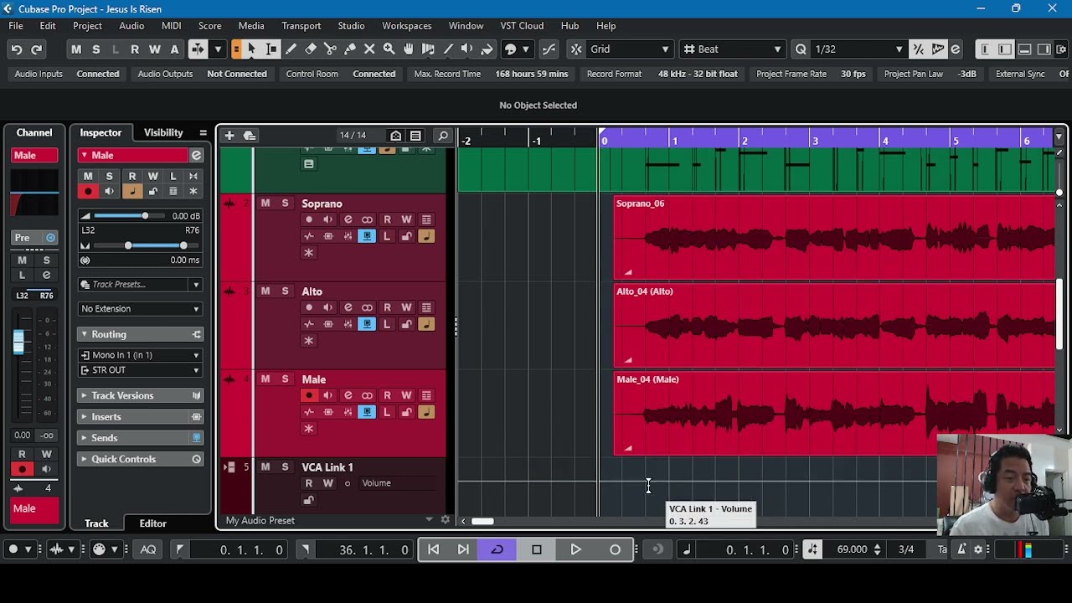Select the Comp hand tool

coord(409,49)
